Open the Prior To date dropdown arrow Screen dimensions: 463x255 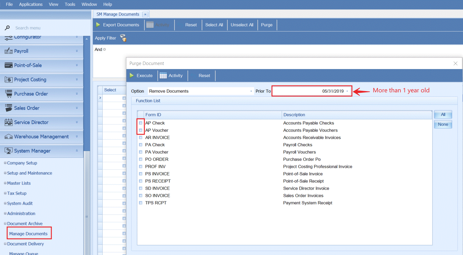tap(347, 91)
